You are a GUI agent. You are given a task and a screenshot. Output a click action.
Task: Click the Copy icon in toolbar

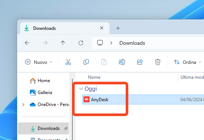(x=86, y=62)
